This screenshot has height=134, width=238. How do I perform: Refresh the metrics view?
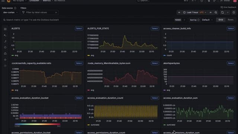(222, 12)
